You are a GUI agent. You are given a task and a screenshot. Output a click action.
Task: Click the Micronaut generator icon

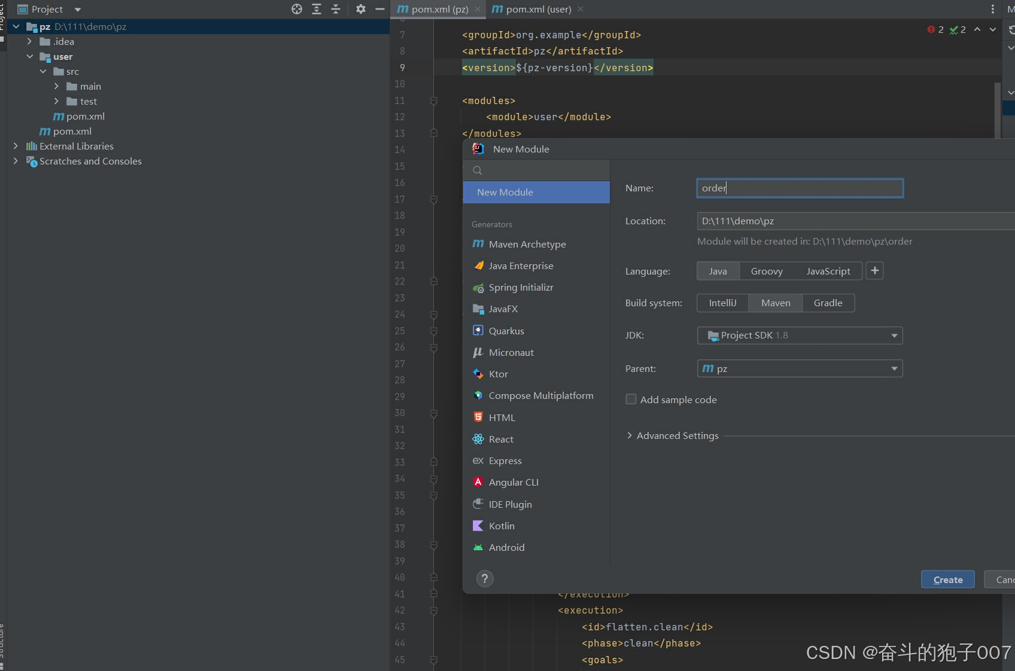478,352
